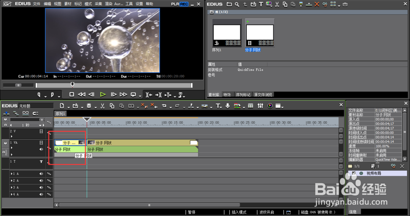Open the bin view mode dropdown arrow
Screen dimensions: 410x216
pyautogui.click(x=339, y=5)
